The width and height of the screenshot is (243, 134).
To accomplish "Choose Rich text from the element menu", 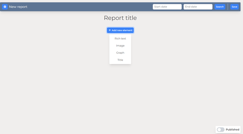I will pos(120,39).
